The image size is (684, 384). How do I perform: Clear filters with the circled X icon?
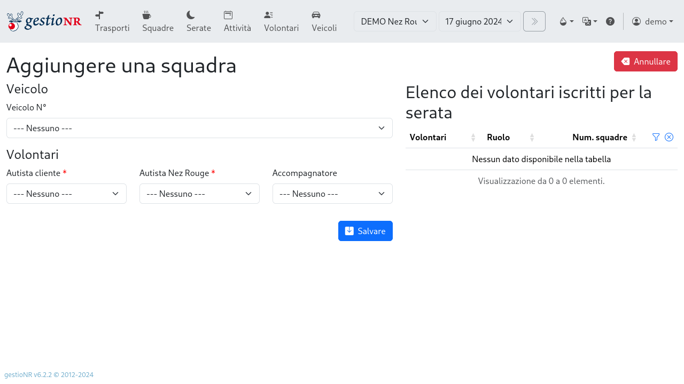coord(669,137)
